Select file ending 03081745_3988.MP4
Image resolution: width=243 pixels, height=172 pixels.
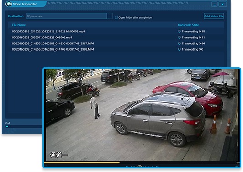click(x=53, y=49)
